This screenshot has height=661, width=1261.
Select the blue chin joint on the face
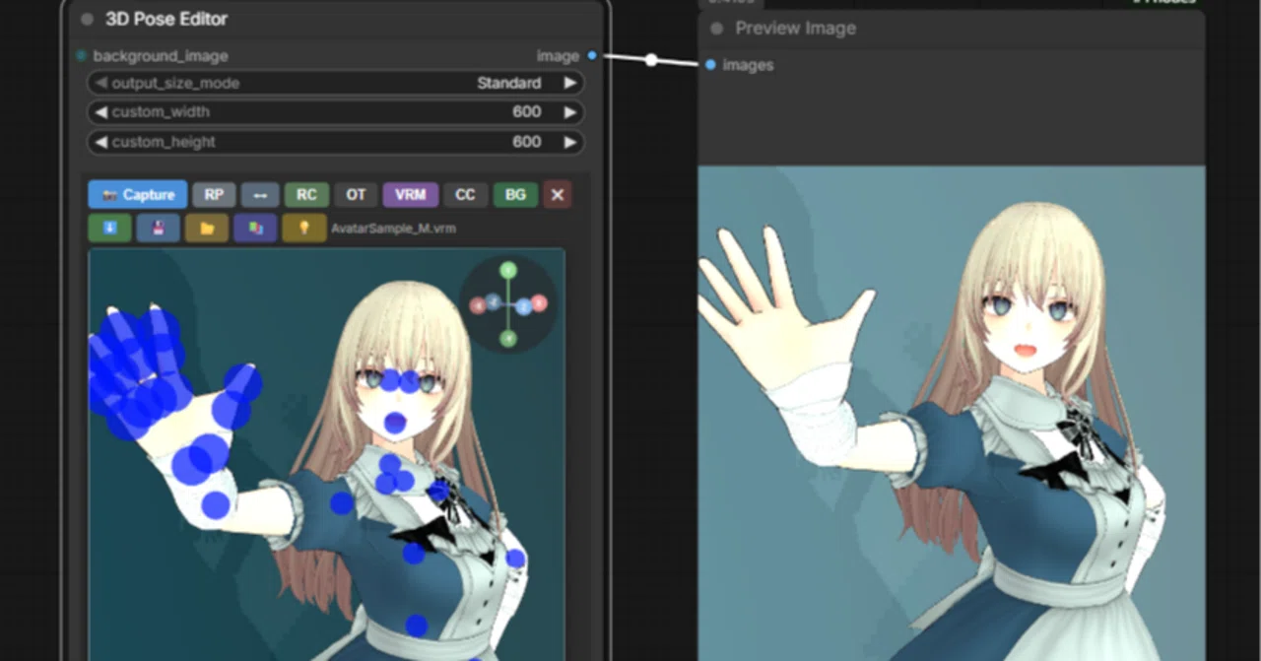(x=395, y=424)
